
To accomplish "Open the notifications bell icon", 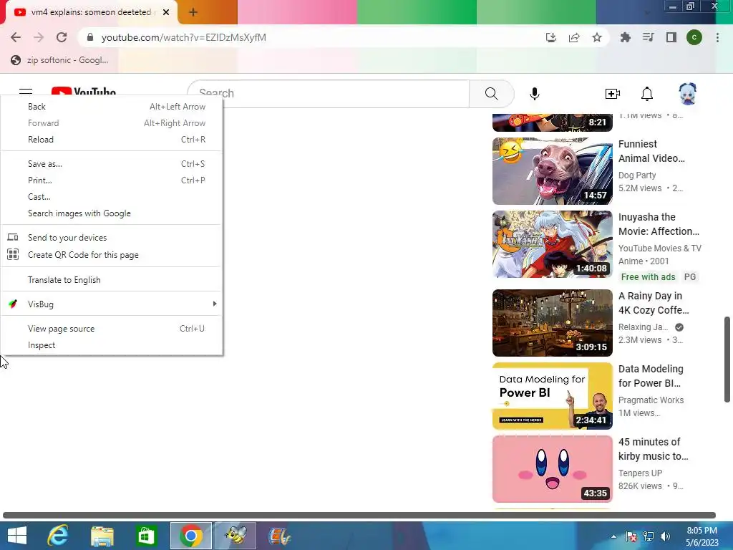I will (x=647, y=94).
